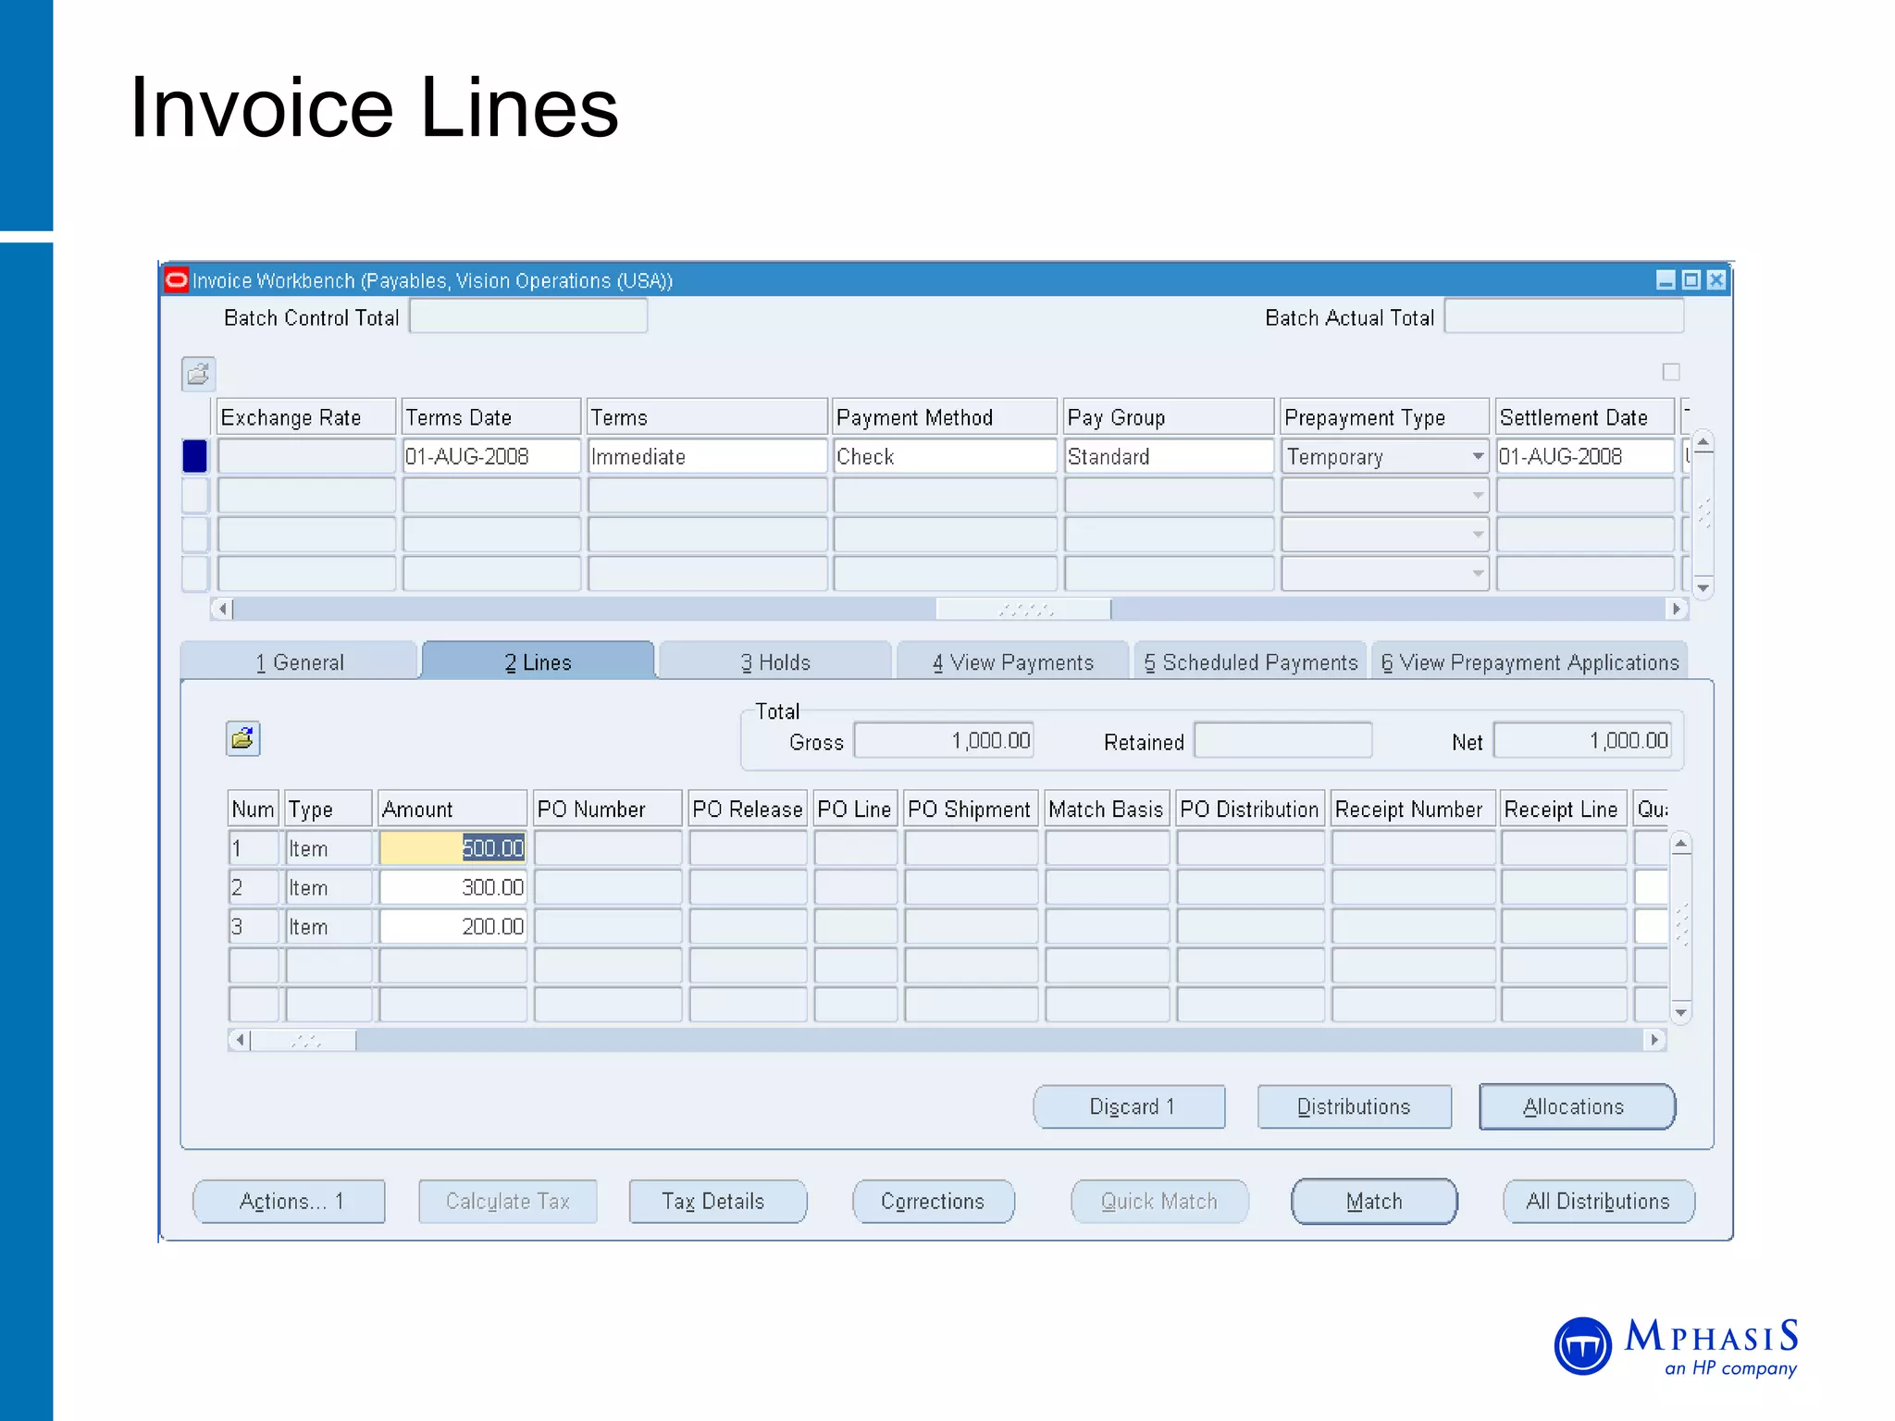Open the Temporary prepayment type dropdown
The height and width of the screenshot is (1421, 1895).
click(1478, 456)
